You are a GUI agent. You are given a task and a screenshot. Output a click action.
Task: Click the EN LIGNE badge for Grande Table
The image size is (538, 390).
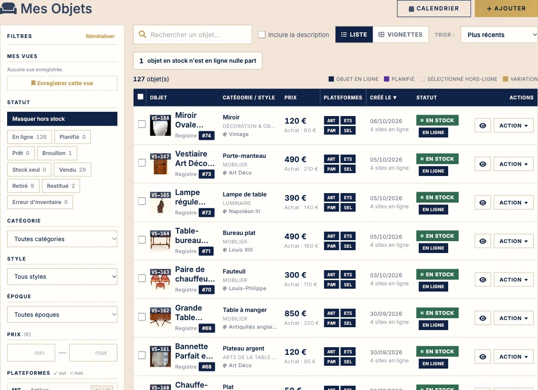pos(433,325)
